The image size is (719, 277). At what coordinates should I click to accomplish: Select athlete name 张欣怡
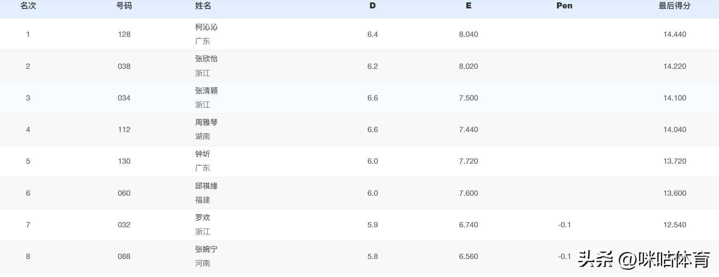pyautogui.click(x=206, y=59)
